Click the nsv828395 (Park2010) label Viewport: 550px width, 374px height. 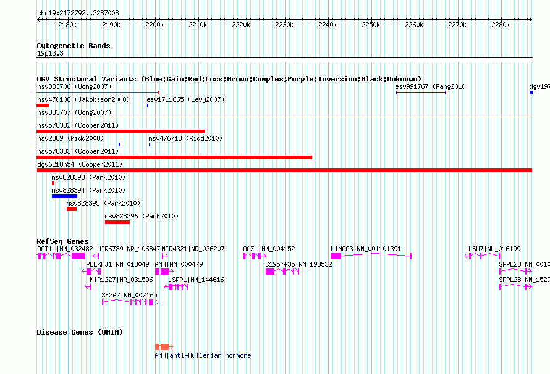click(x=103, y=203)
